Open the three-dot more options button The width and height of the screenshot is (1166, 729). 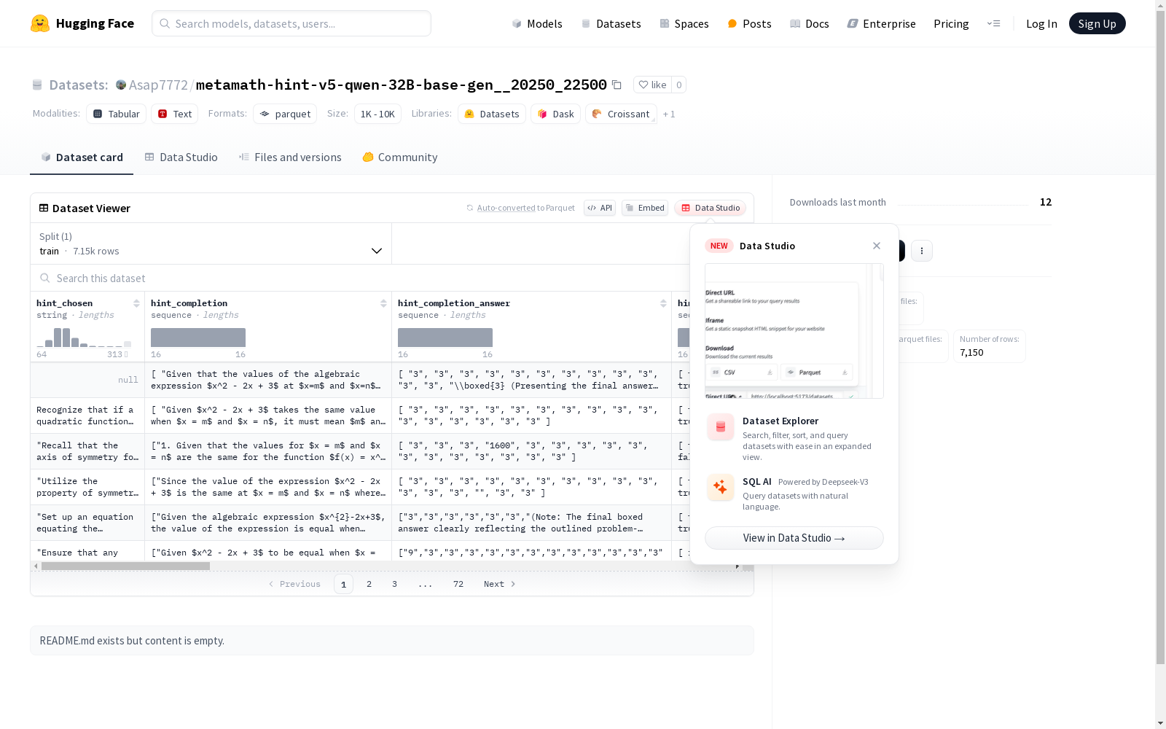click(922, 251)
